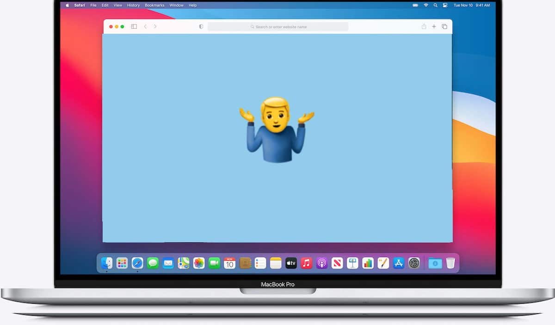Click the shrugging man emoji image
Viewport: 555px width, 325px height.
coord(277,129)
